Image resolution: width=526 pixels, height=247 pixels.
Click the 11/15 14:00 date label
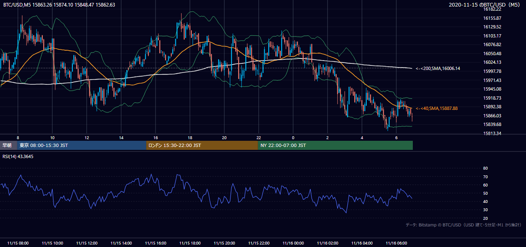tap(121, 243)
